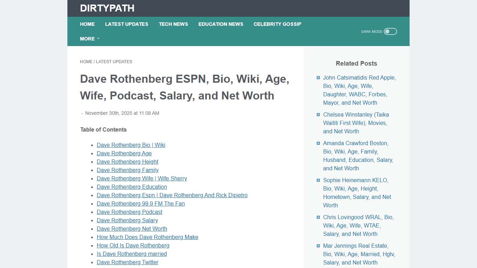This screenshot has height=268, width=477.
Task: Enable dark mode with the toggle switch
Action: (x=390, y=31)
